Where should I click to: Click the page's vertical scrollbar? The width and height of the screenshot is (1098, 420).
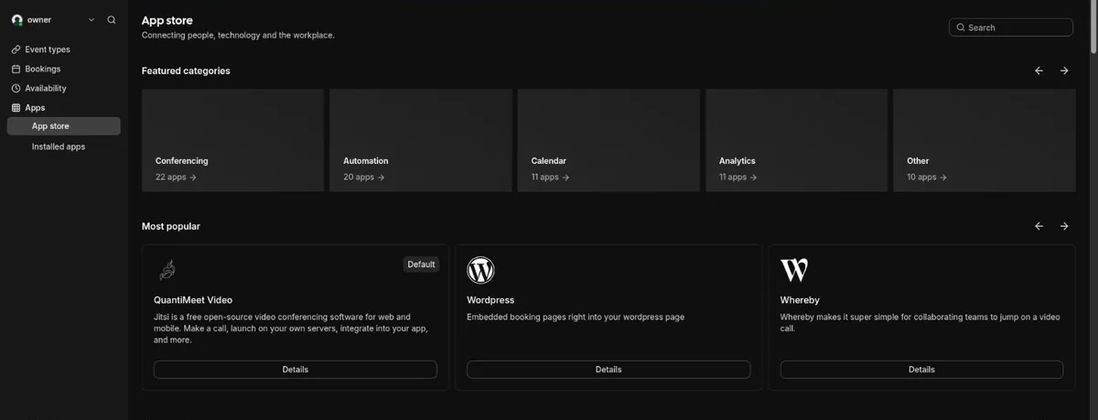tap(1093, 27)
